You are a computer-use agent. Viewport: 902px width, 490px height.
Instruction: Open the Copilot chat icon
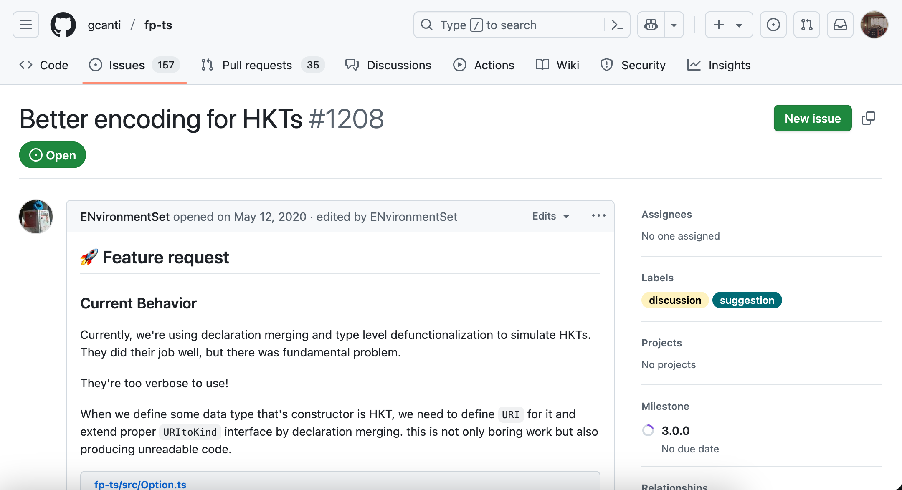click(x=651, y=25)
